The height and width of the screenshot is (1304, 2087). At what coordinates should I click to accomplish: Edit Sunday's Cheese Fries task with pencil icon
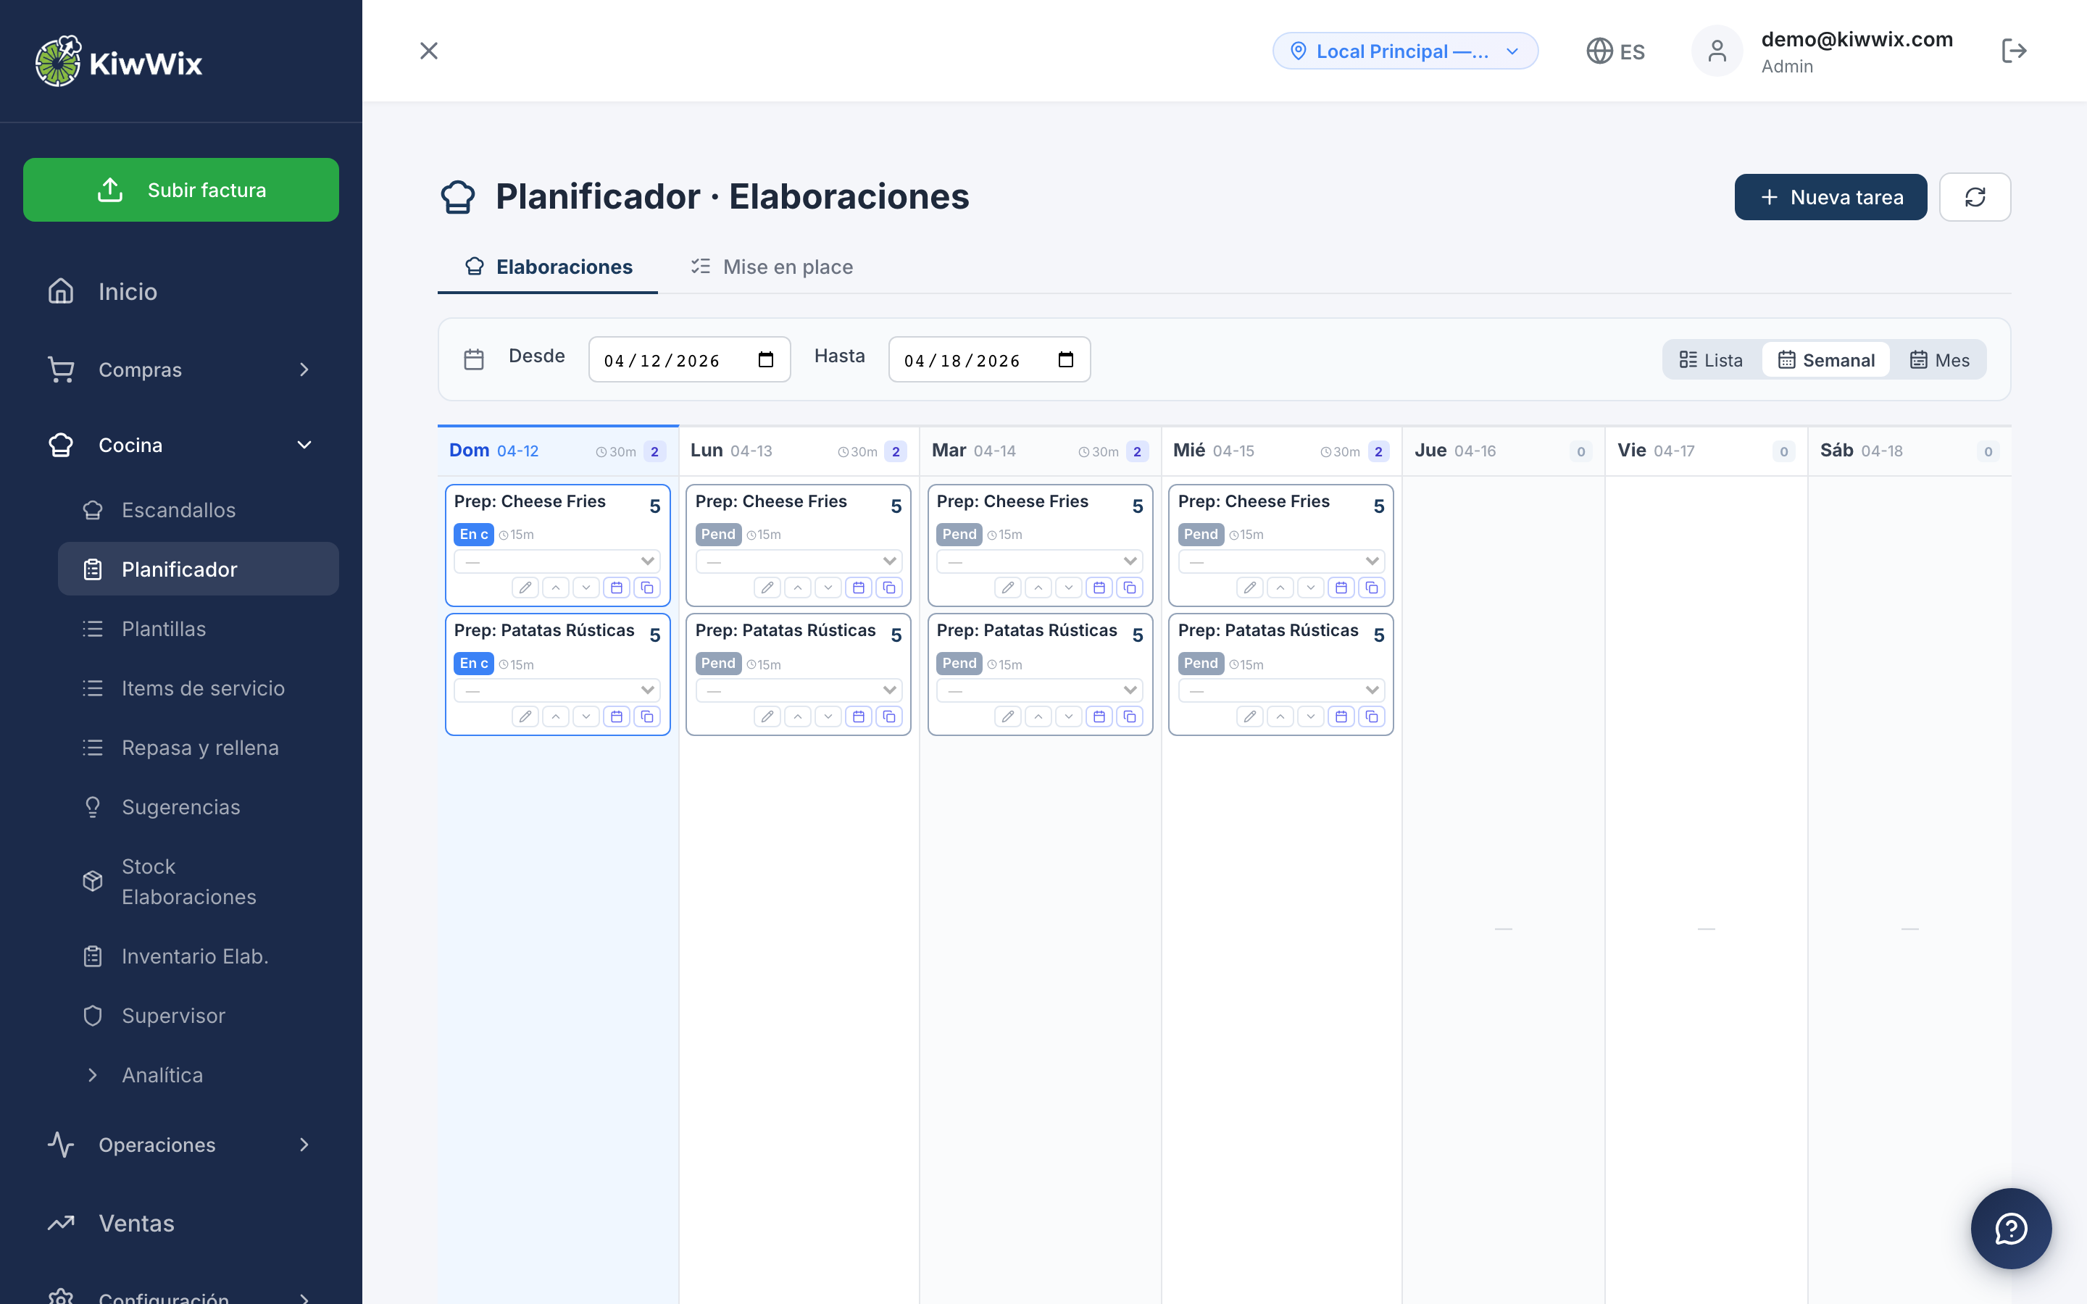point(525,588)
